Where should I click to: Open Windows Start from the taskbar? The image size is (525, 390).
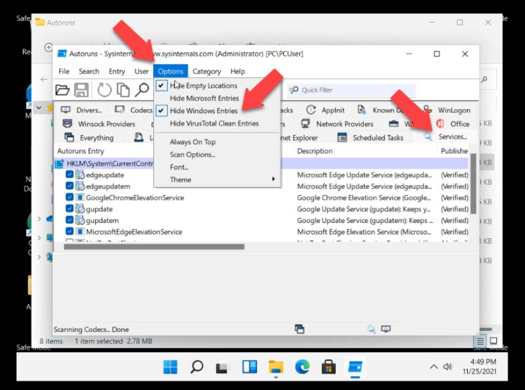coord(171,367)
